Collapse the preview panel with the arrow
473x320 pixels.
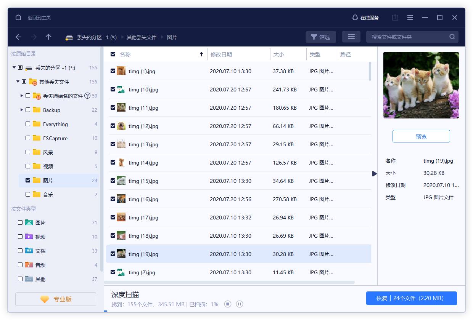pos(374,174)
